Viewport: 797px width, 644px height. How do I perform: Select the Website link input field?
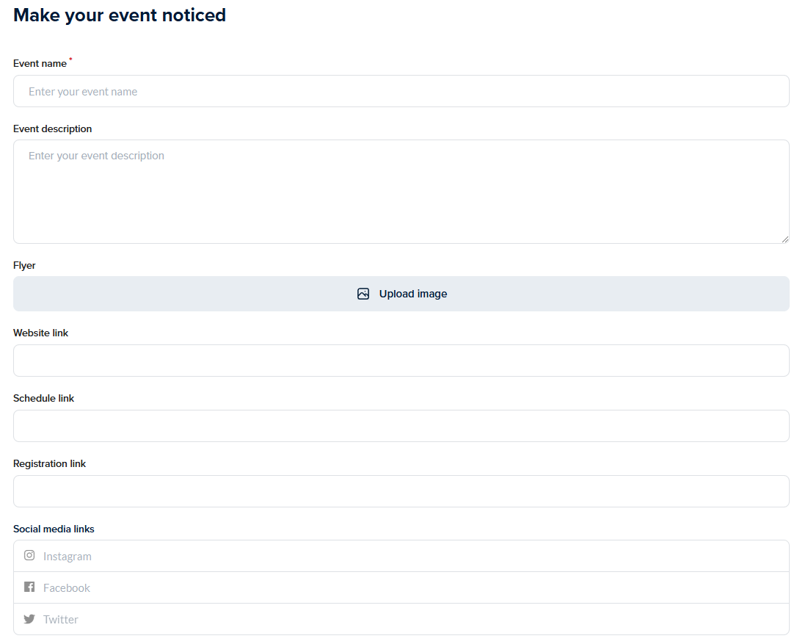(401, 361)
